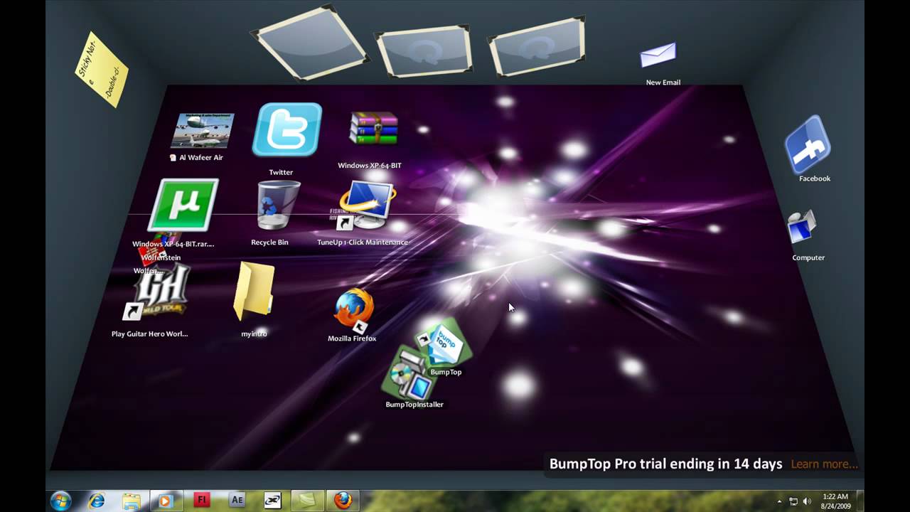The width and height of the screenshot is (910, 512).
Task: Open the myintro folder
Action: (254, 291)
